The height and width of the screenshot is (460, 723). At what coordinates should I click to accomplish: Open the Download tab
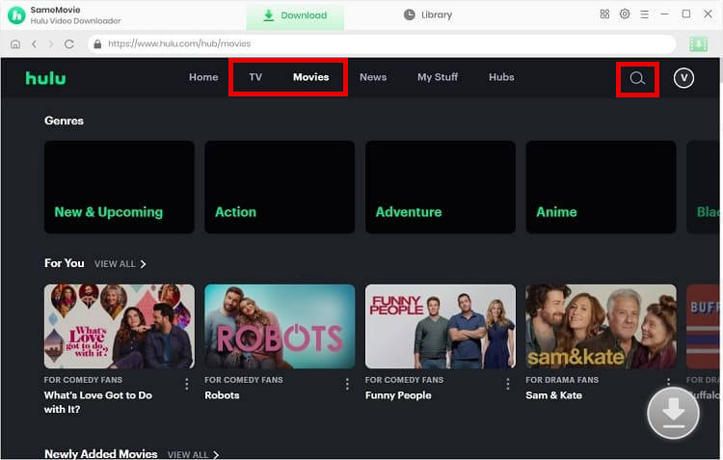[295, 15]
